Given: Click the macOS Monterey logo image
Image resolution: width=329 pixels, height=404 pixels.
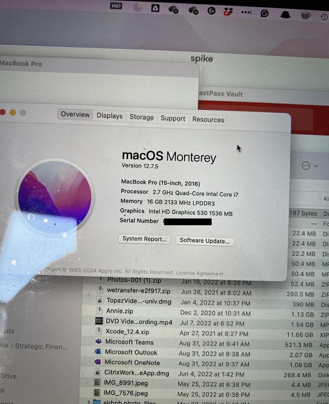Looking at the screenshot, I should 55,196.
